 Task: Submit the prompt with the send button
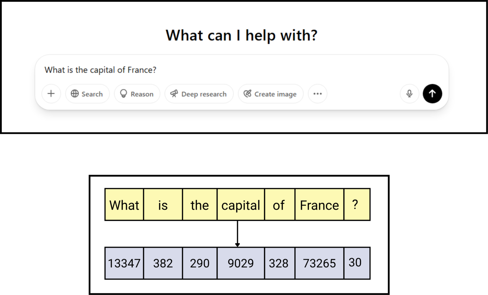tap(432, 94)
